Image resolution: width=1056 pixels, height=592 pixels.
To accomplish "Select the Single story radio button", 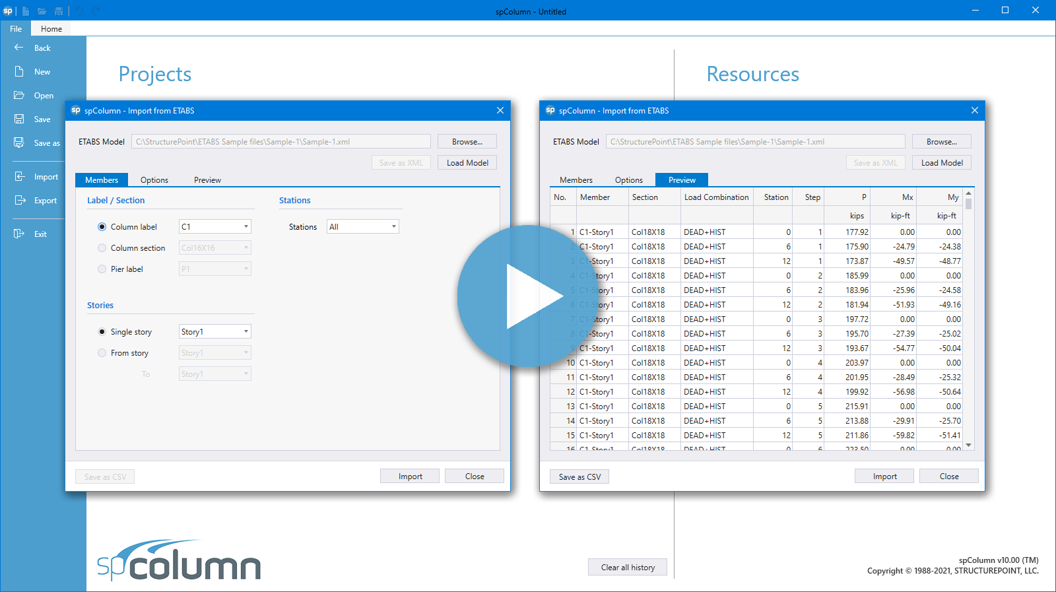I will point(102,331).
